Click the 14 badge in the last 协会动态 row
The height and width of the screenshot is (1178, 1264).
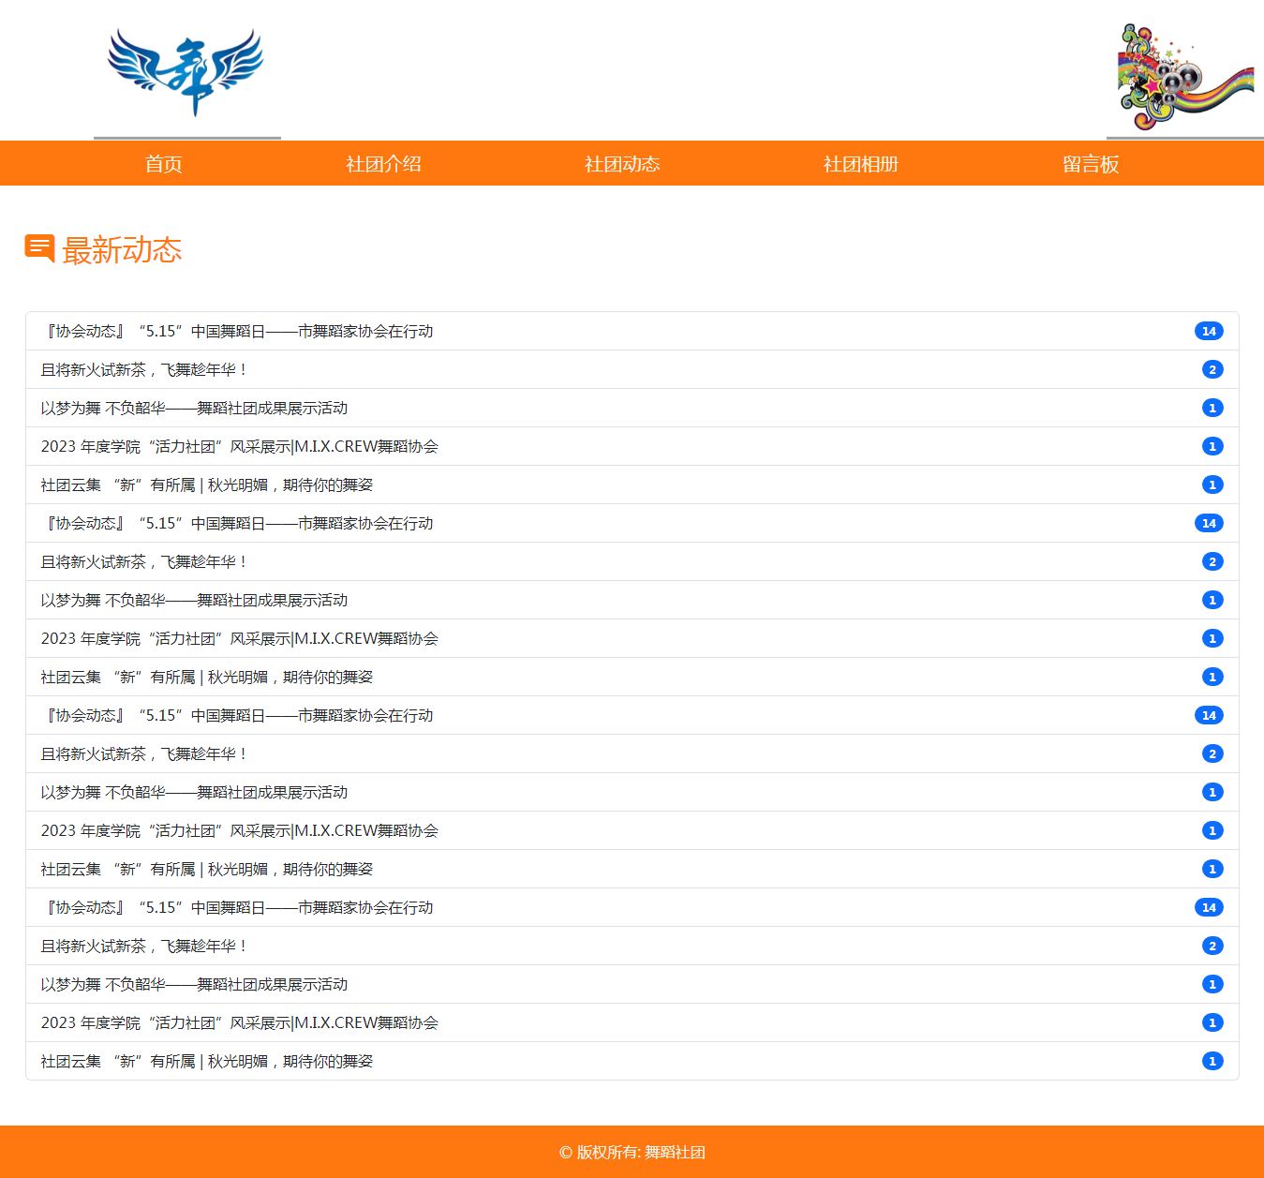pyautogui.click(x=1209, y=907)
